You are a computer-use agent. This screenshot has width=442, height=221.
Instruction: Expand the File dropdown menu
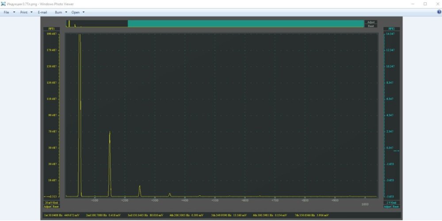coord(9,12)
